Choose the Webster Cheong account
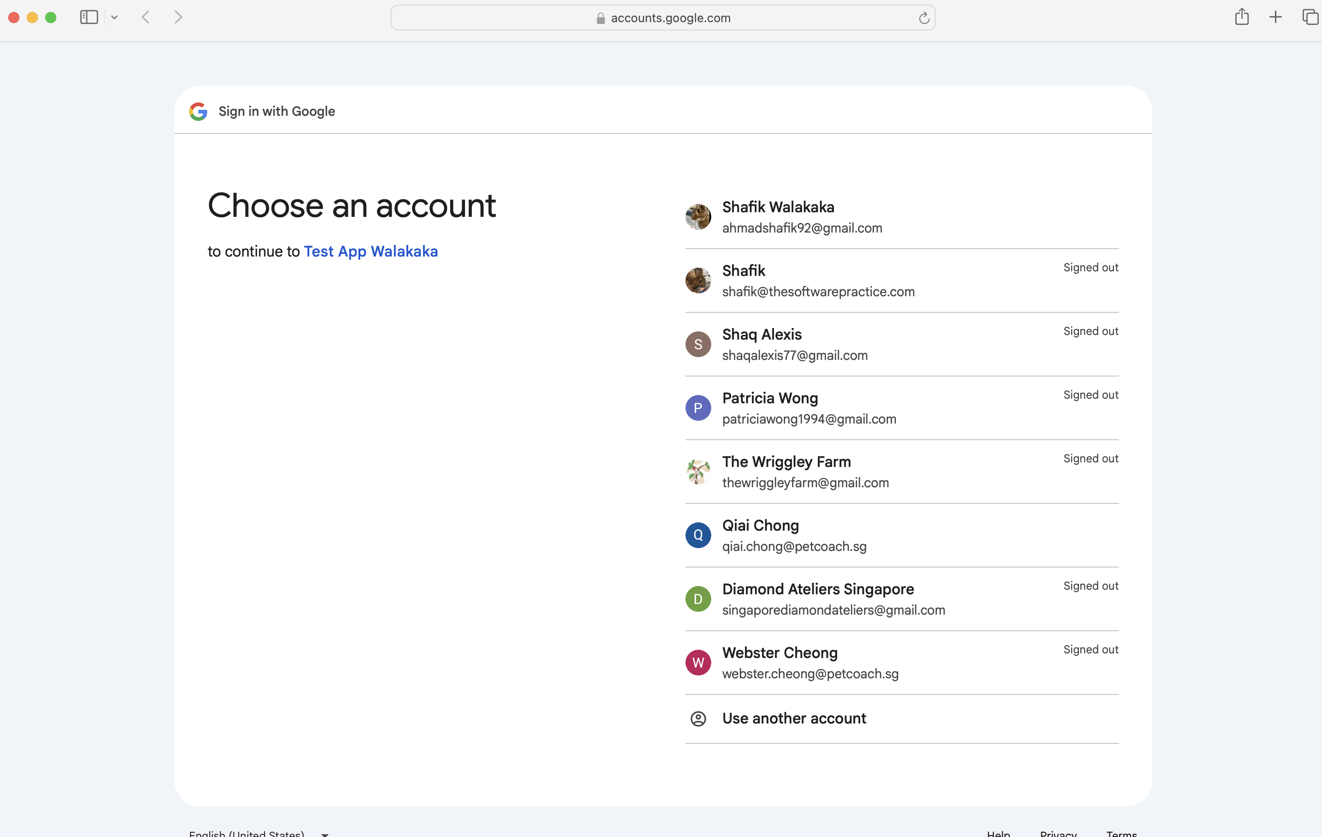Viewport: 1322px width, 837px height. pos(901,663)
